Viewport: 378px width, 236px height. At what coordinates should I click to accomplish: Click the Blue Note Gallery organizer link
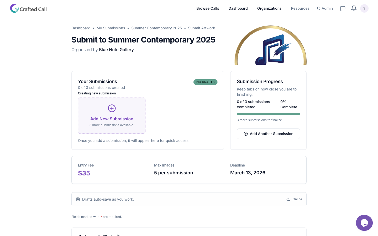(x=116, y=50)
